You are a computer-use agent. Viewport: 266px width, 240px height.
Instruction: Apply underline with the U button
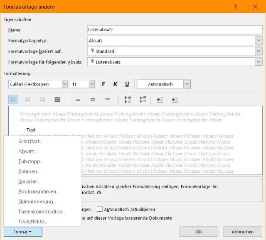coord(127,84)
